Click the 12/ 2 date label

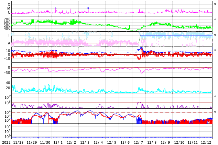point(72,143)
